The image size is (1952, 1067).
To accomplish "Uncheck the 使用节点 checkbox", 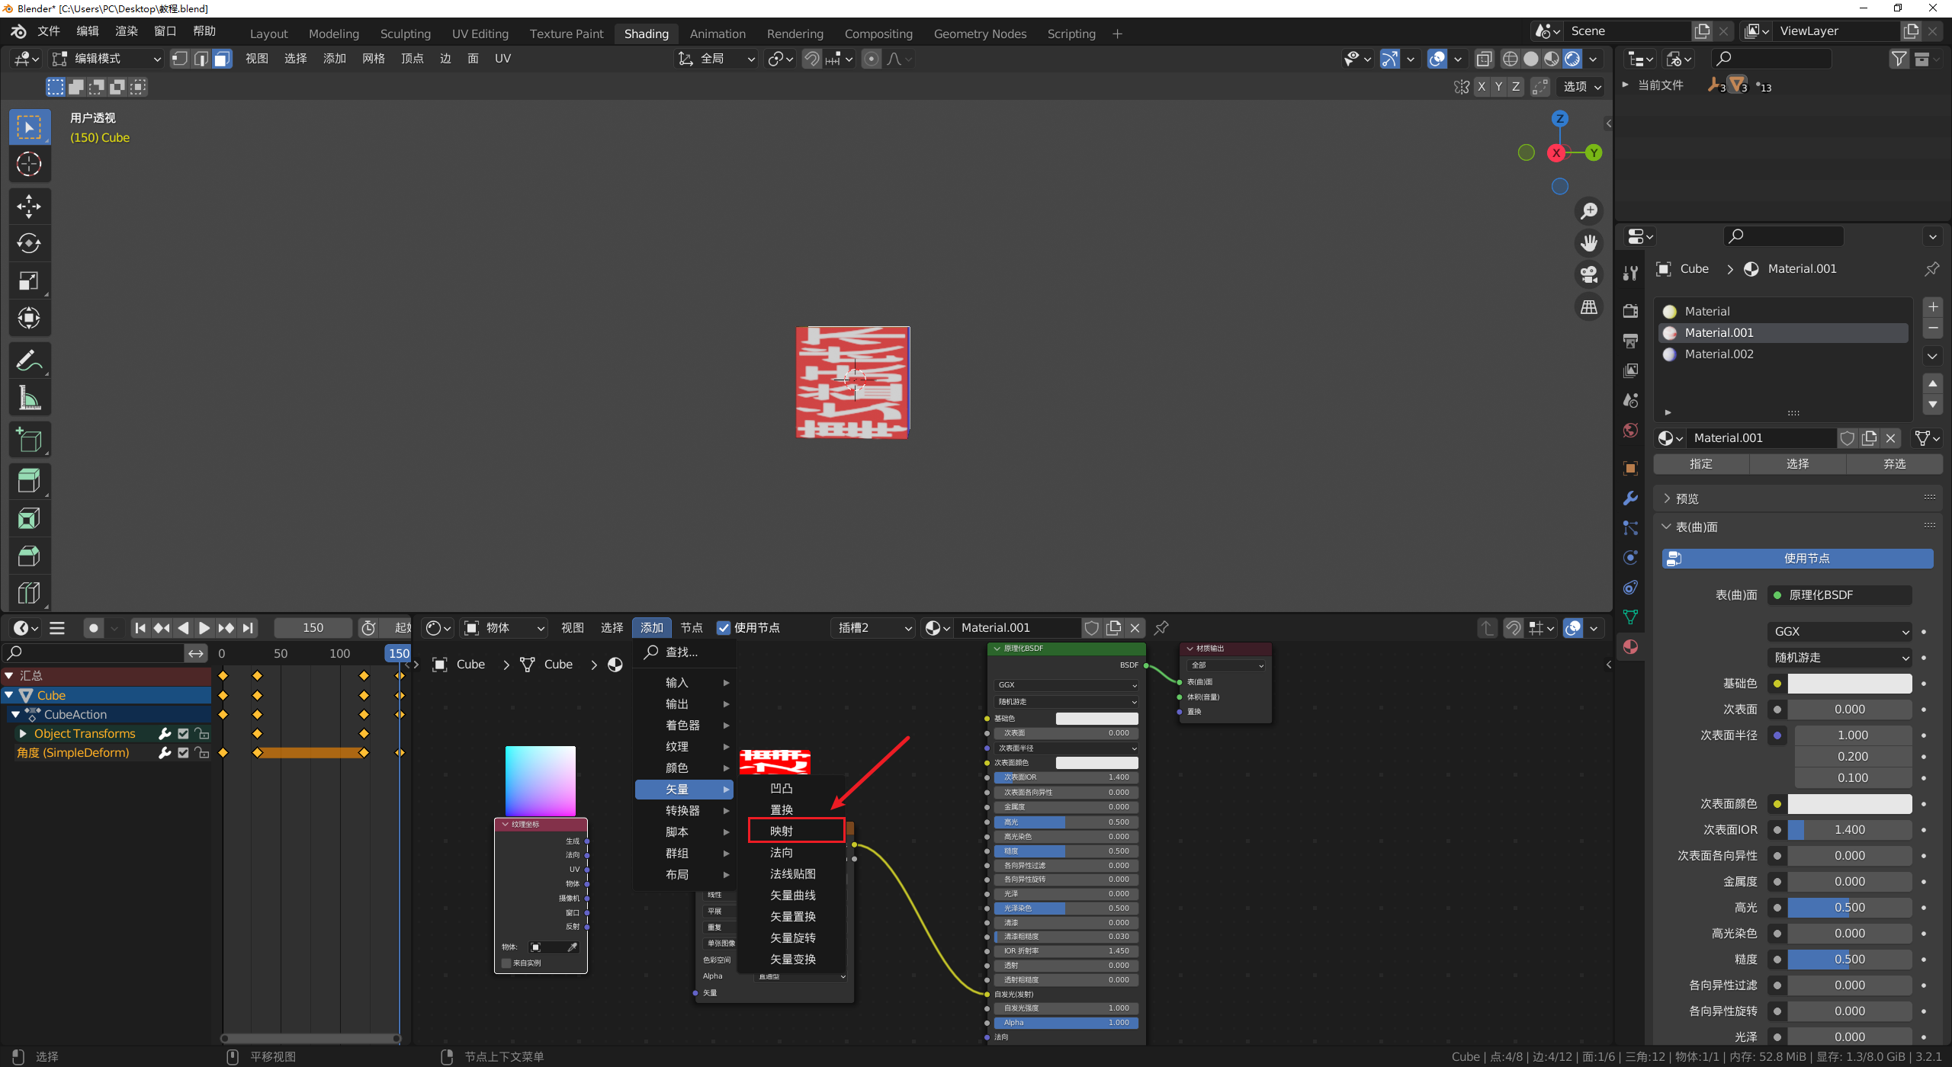I will tap(724, 628).
